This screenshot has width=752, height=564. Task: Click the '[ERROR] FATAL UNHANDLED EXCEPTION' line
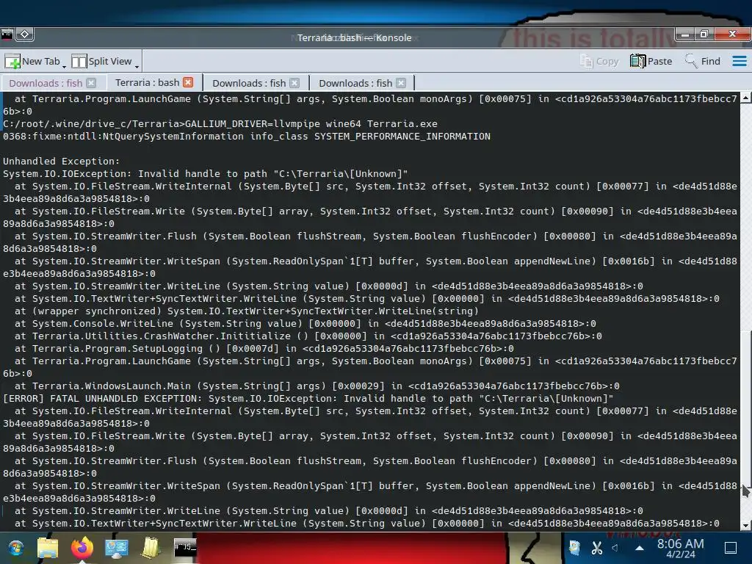pos(308,399)
